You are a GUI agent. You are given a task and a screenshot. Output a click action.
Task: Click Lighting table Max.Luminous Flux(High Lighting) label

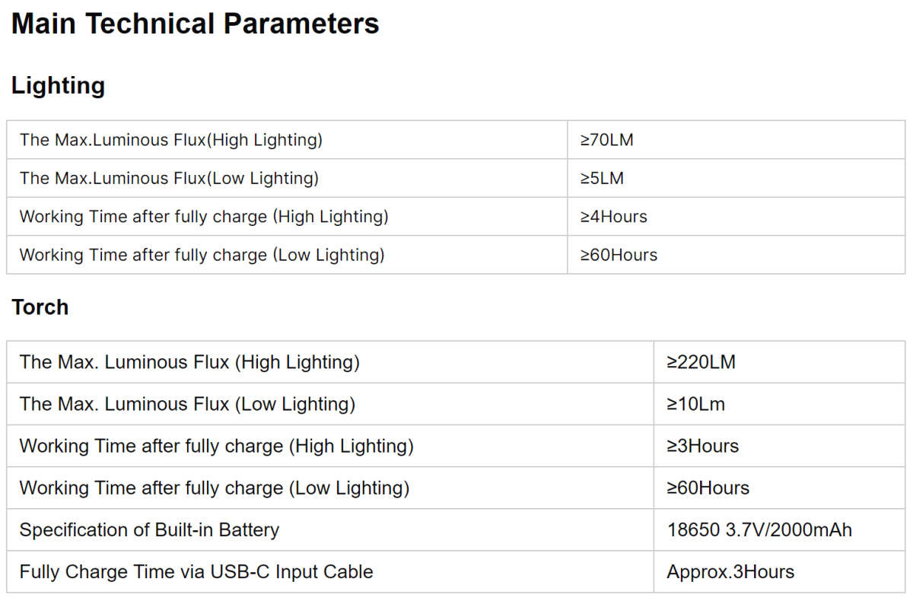click(x=171, y=140)
